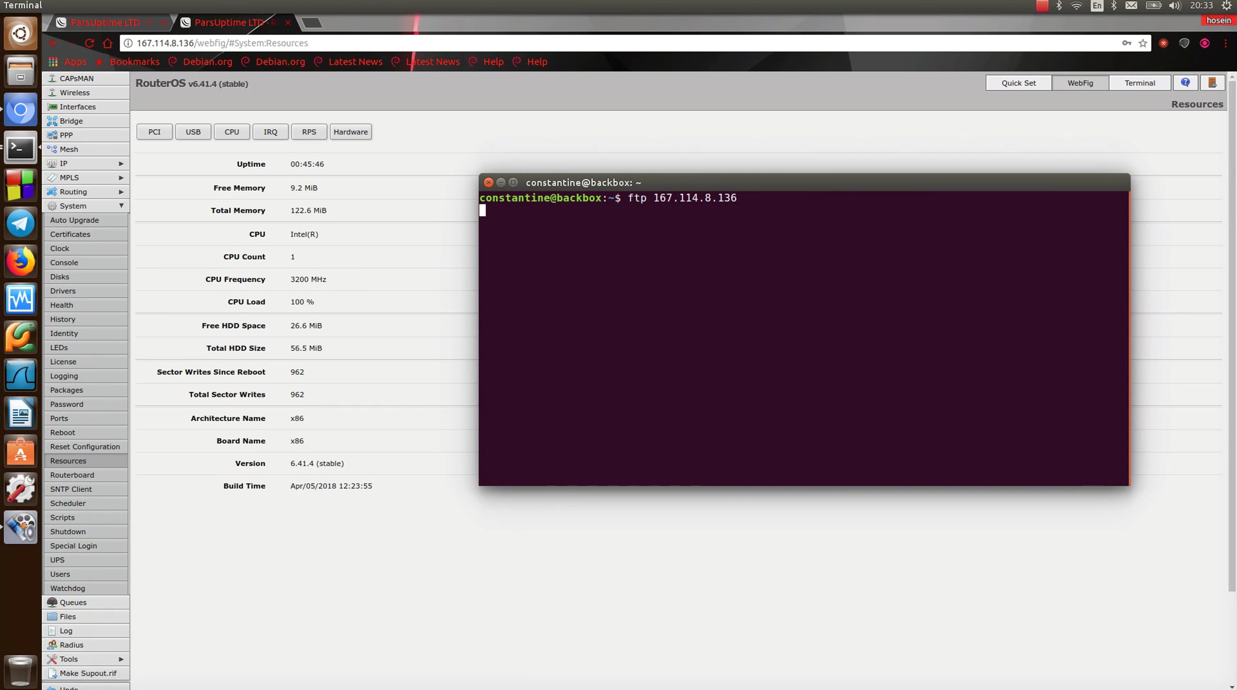Open the CPU resources button

(231, 132)
